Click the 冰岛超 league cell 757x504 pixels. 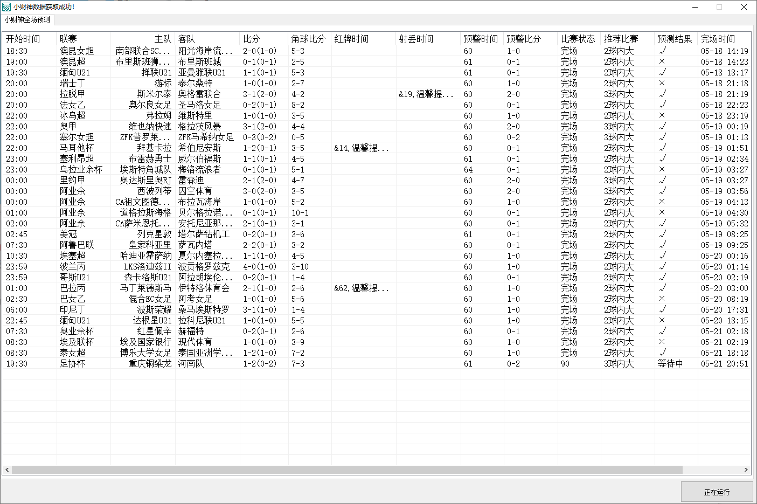[x=72, y=115]
